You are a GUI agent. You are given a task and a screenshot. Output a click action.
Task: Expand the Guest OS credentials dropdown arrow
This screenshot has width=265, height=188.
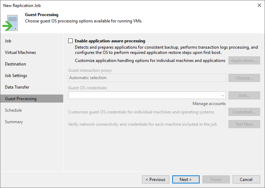coord(223,96)
